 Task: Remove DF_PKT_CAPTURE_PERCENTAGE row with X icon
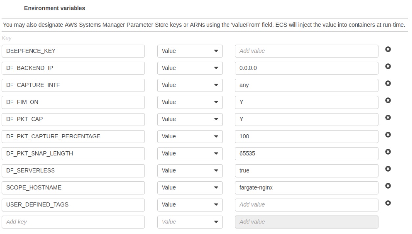pos(388,134)
